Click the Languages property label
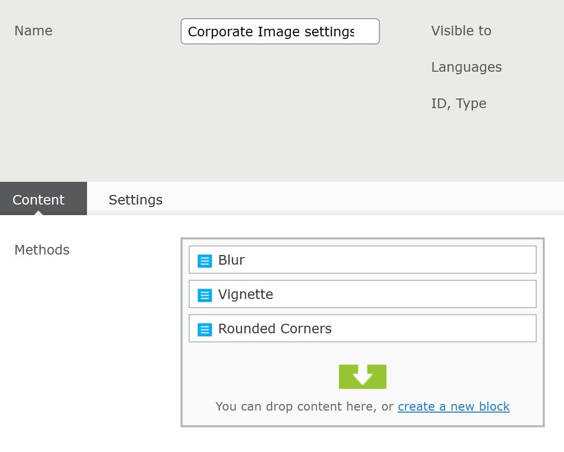This screenshot has width=564, height=452. (466, 67)
